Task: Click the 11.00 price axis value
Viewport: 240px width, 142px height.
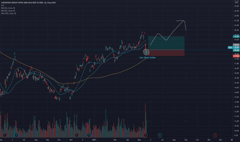Action: (x=236, y=121)
